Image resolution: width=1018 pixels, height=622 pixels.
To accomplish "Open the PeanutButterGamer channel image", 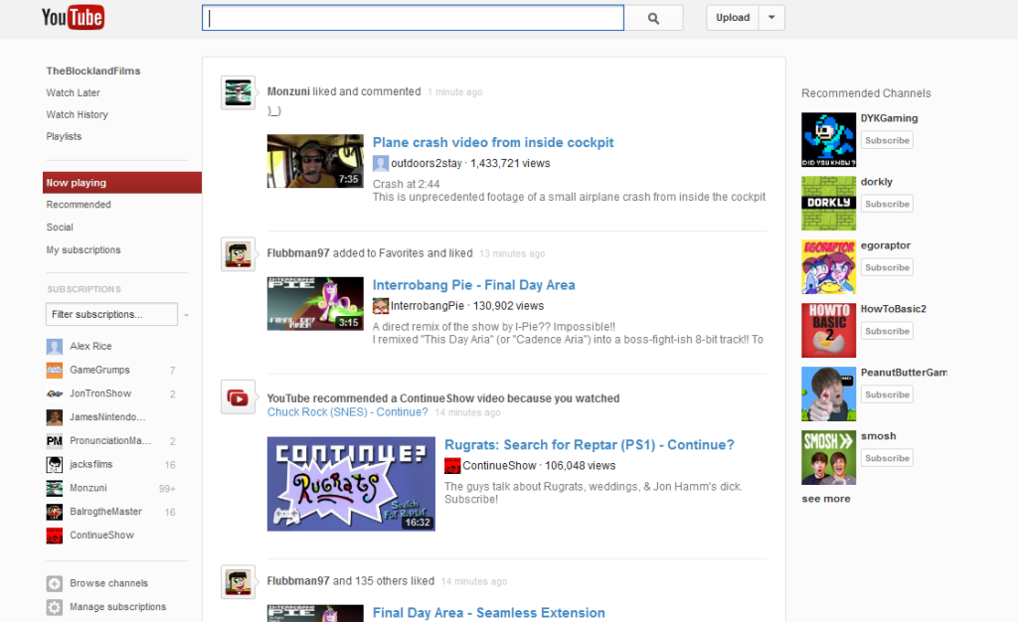I will pyautogui.click(x=828, y=393).
